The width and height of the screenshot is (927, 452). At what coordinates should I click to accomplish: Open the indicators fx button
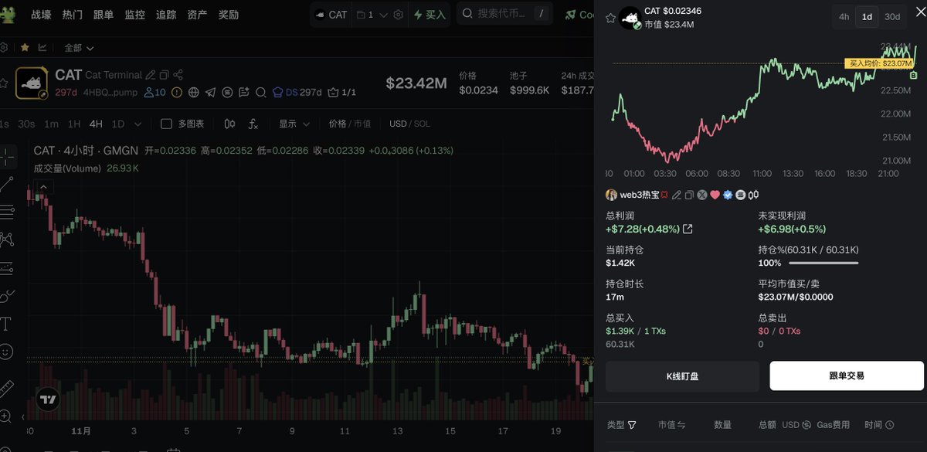[253, 124]
